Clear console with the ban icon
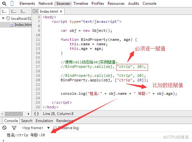The width and height of the screenshot is (192, 142). [x=4, y=128]
